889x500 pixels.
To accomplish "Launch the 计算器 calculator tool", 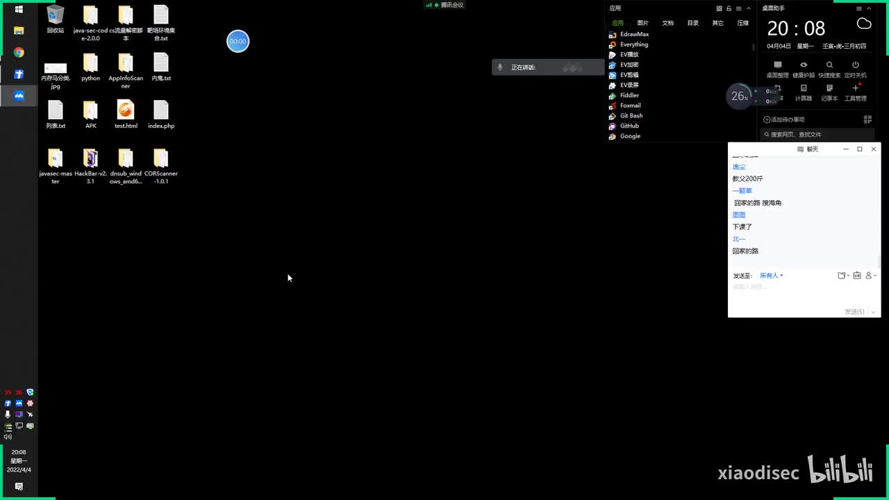I will click(x=804, y=93).
